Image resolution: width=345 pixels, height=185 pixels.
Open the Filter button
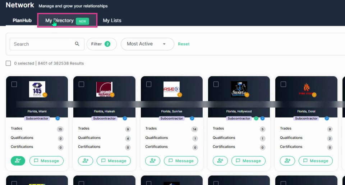click(x=101, y=44)
